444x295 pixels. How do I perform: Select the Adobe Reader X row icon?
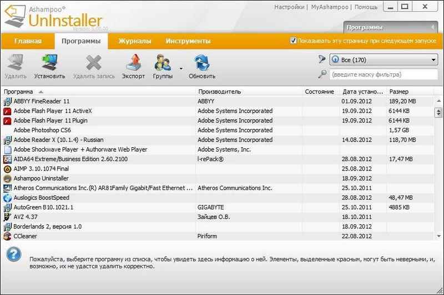point(7,140)
